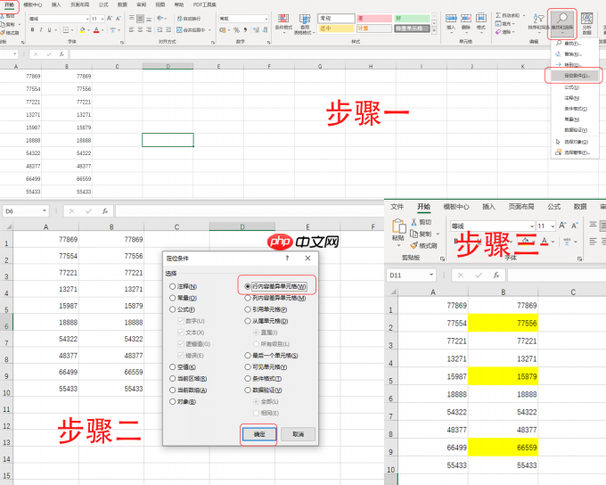Click Wrap Text (自动换行) in the top ribbon
Screen dimensions: 606x485
pyautogui.click(x=189, y=19)
